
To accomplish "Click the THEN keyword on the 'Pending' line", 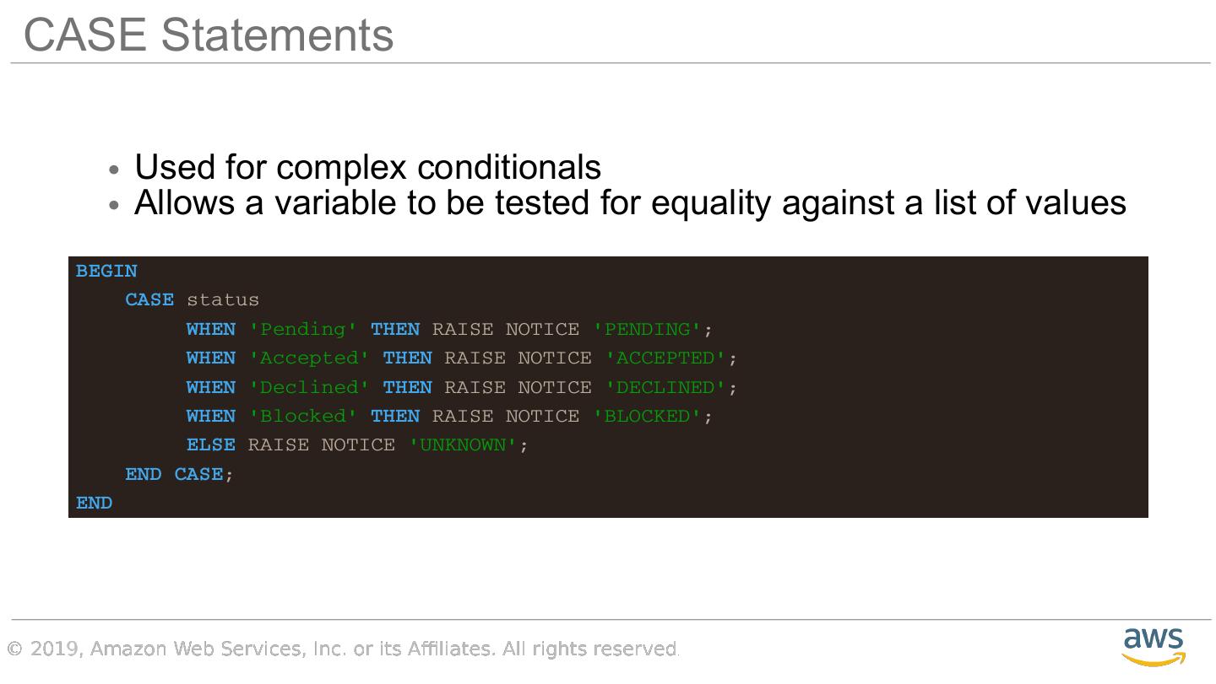I will pos(394,329).
